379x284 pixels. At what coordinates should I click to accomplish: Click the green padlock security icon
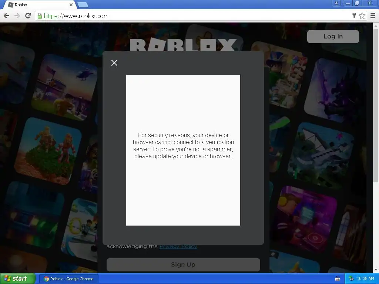point(40,16)
